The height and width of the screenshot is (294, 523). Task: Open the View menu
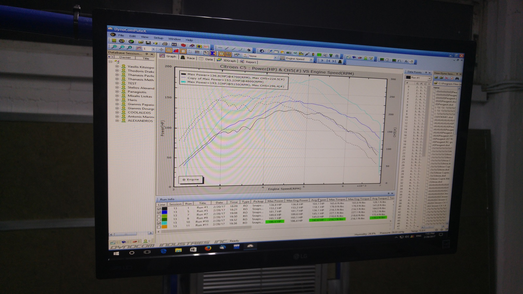(x=144, y=37)
